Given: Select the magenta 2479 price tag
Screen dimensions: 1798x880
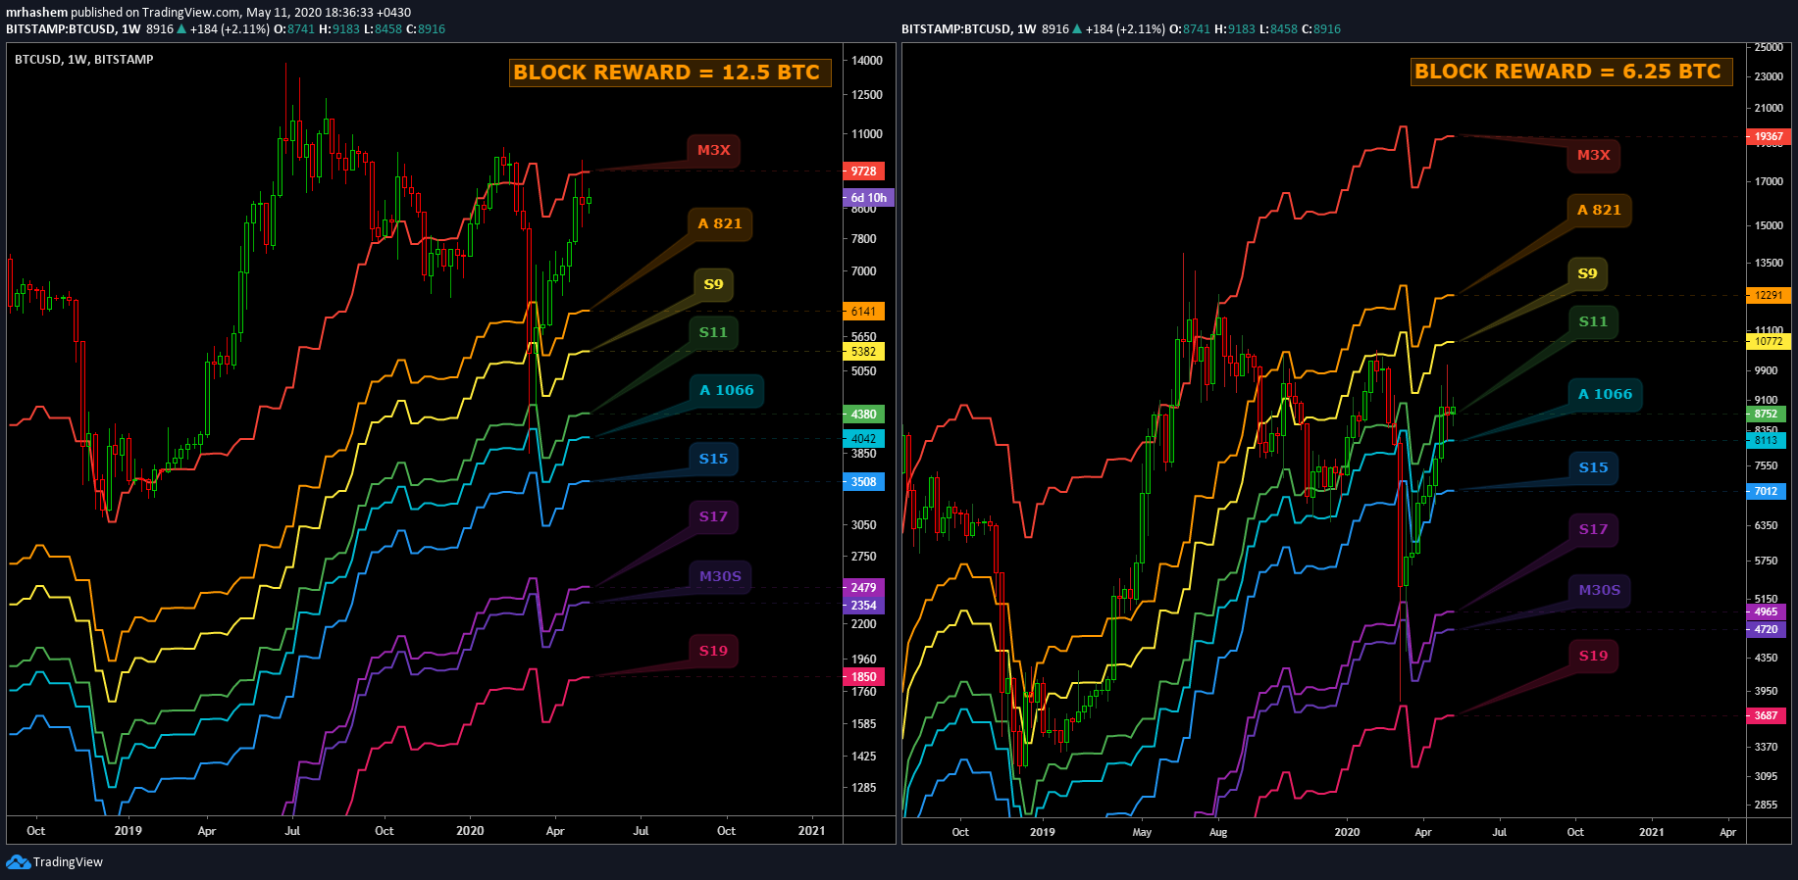Looking at the screenshot, I should pos(863,588).
